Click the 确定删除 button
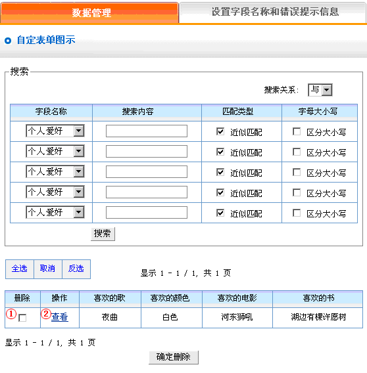367x373 pixels. point(174,357)
